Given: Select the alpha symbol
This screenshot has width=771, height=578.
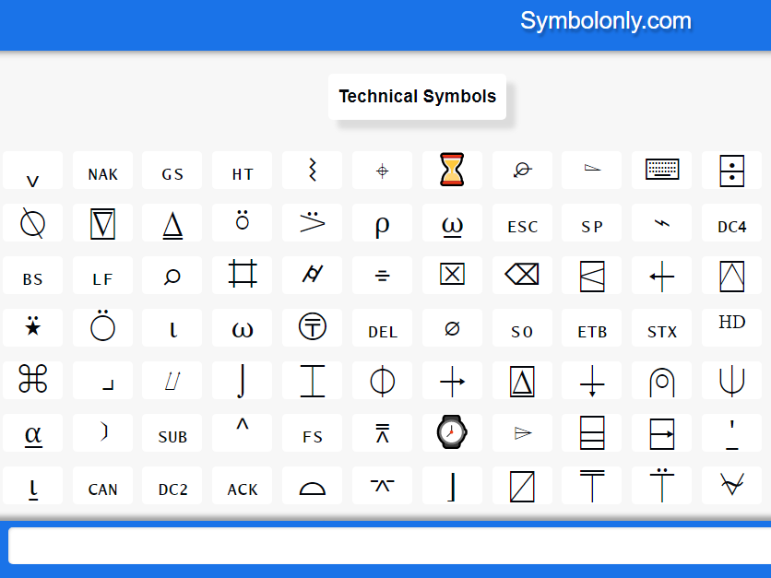Looking at the screenshot, I should click(x=32, y=432).
